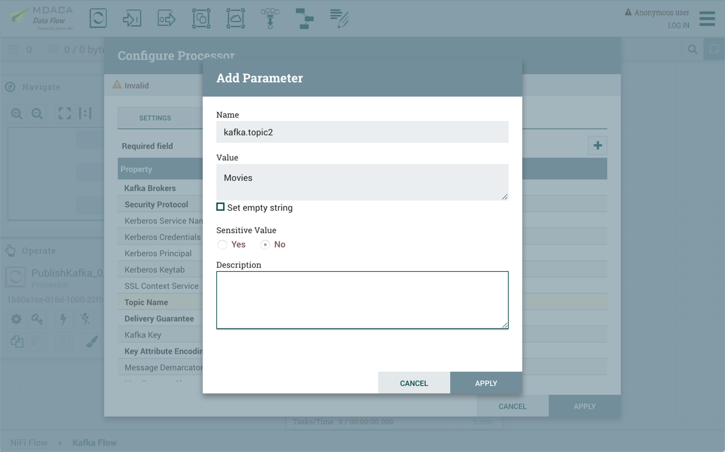Click the CANCEL button in Add Parameter dialog
Image resolution: width=725 pixels, height=452 pixels.
pos(414,383)
